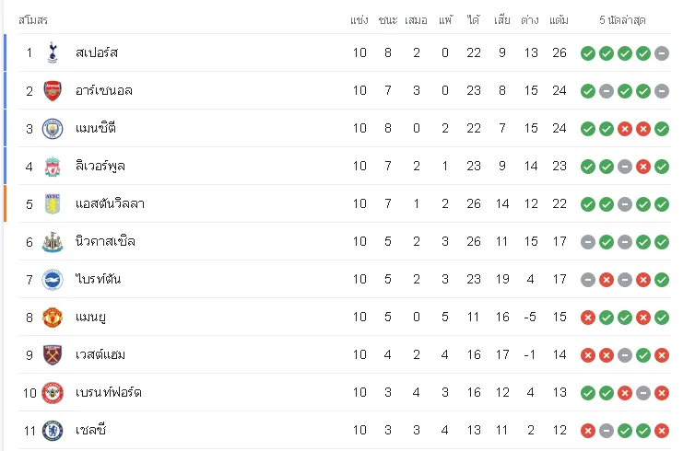Click Spurs' grey draw result icon
695x451 pixels.
[x=662, y=53]
